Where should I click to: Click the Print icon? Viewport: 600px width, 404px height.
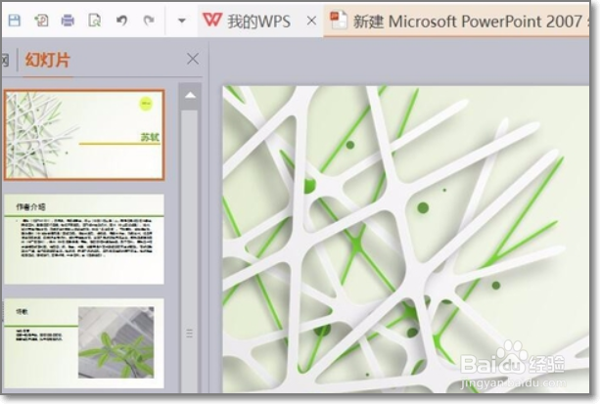(68, 20)
